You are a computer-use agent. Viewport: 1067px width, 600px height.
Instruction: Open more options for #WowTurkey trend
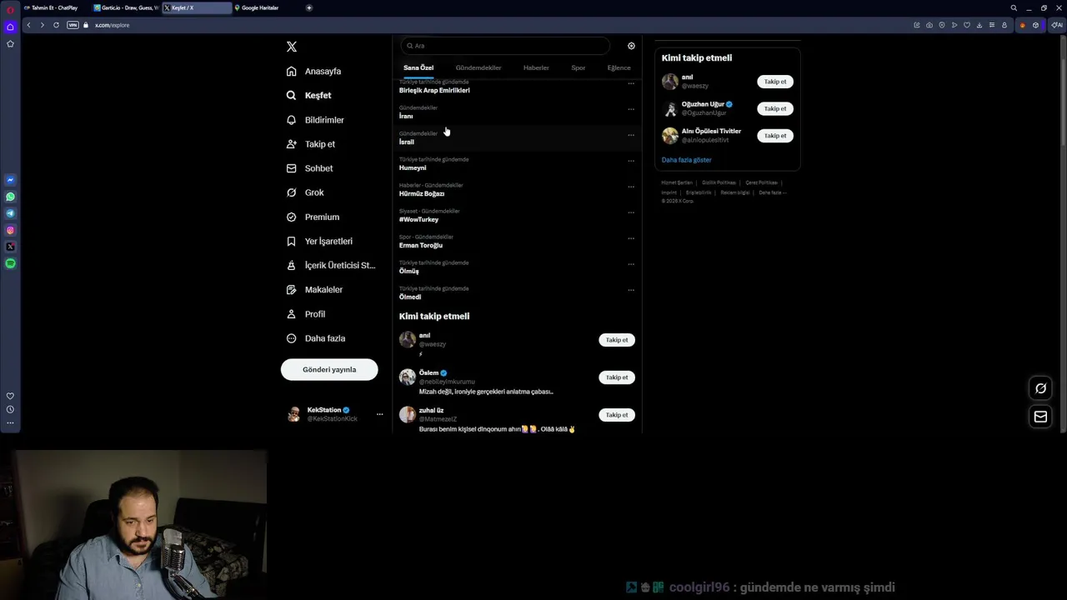[631, 212]
